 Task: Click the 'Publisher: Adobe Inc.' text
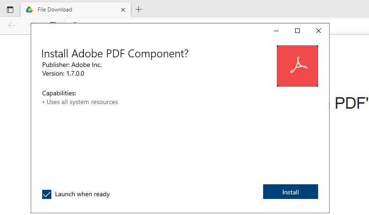click(x=72, y=65)
